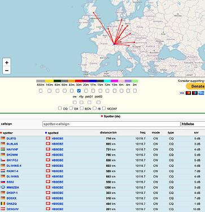This screenshot has width=205, height=212.
Task: Open HB9EBE link in the PA5KT-4 row
Action: pos(58,171)
